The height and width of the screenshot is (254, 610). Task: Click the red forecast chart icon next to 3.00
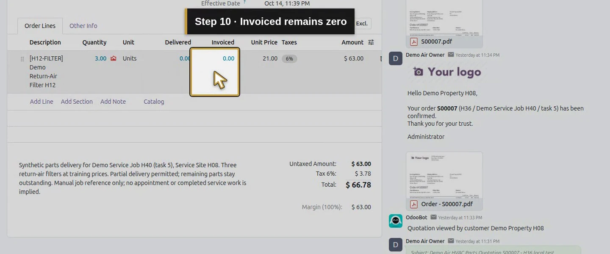113,58
